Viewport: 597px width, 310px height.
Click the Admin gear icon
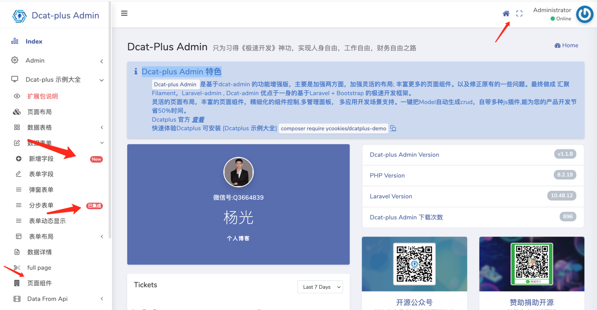(x=15, y=60)
